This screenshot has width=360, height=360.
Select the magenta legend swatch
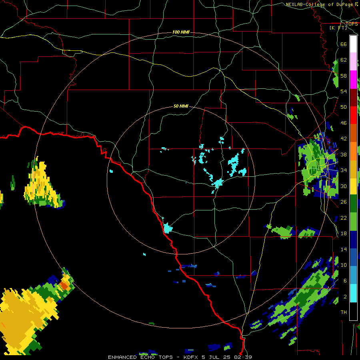coord(353,80)
